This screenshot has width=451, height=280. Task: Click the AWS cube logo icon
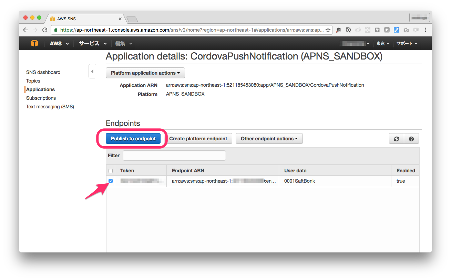pyautogui.click(x=34, y=43)
